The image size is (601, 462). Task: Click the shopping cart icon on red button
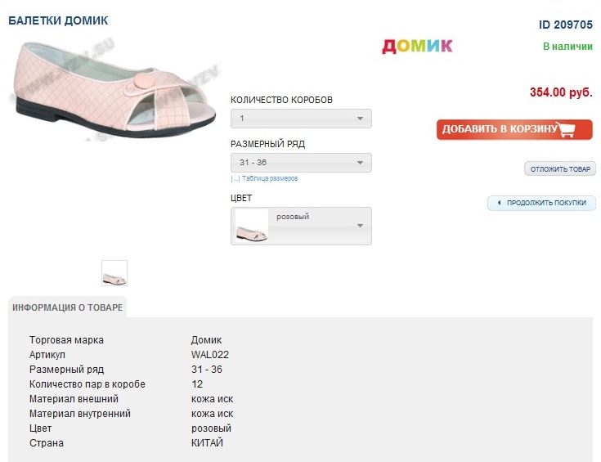click(x=576, y=129)
